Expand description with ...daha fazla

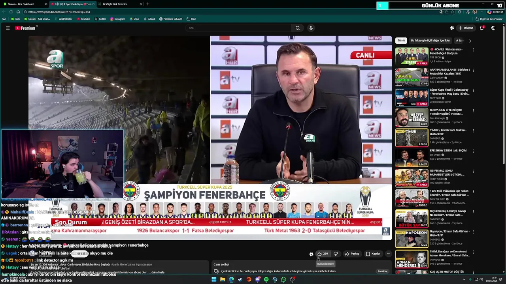(157, 272)
